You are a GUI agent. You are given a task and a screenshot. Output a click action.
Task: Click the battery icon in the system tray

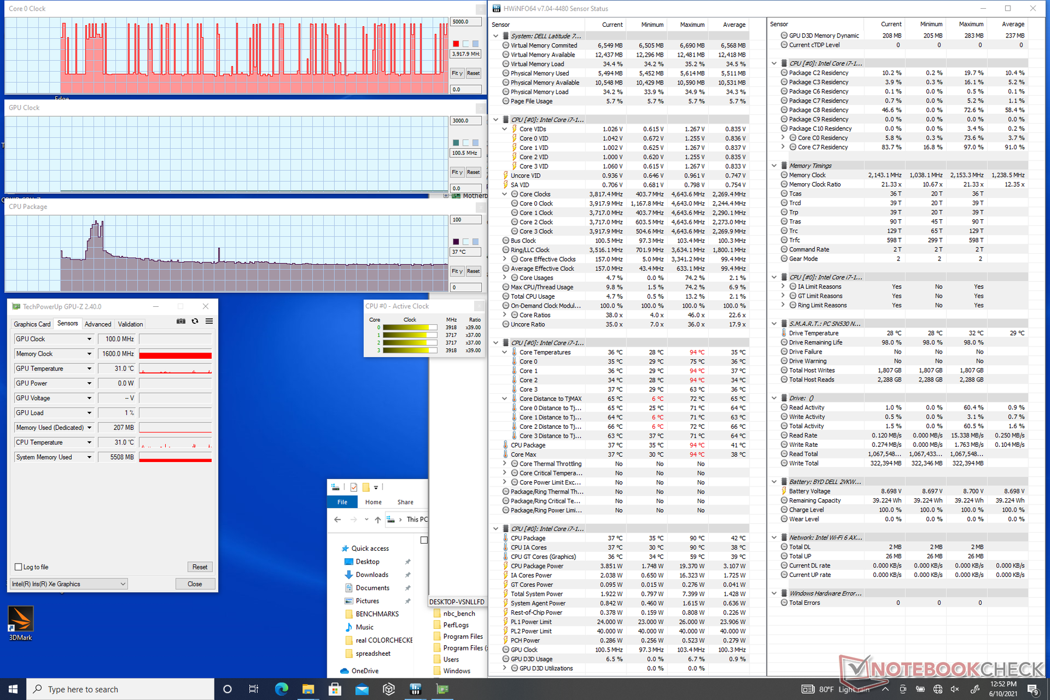point(920,689)
